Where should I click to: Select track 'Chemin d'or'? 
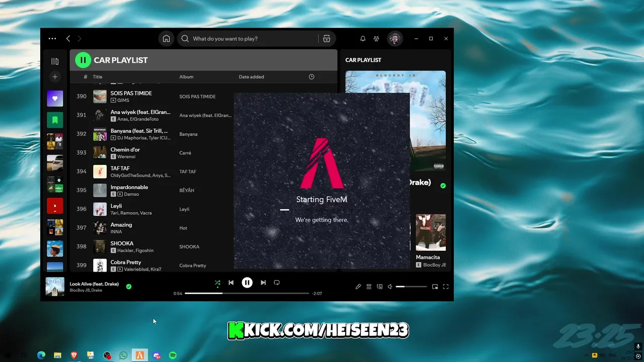(x=125, y=149)
